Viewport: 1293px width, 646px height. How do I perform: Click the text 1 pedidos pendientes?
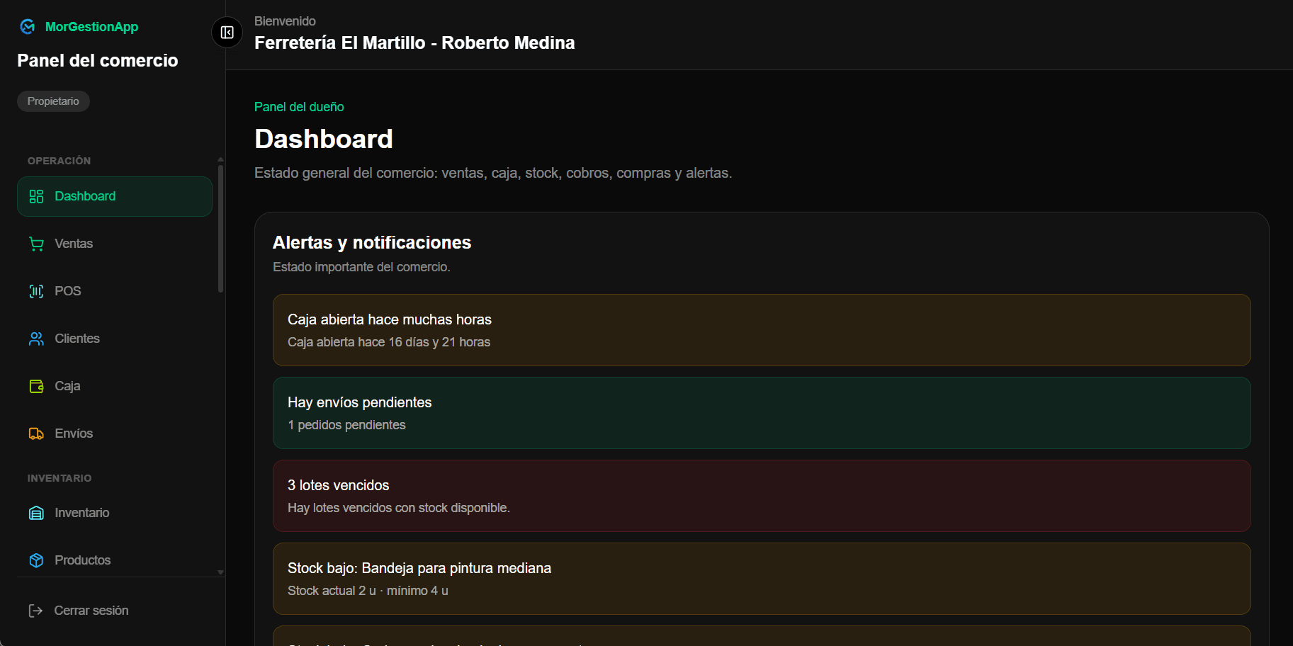[346, 425]
